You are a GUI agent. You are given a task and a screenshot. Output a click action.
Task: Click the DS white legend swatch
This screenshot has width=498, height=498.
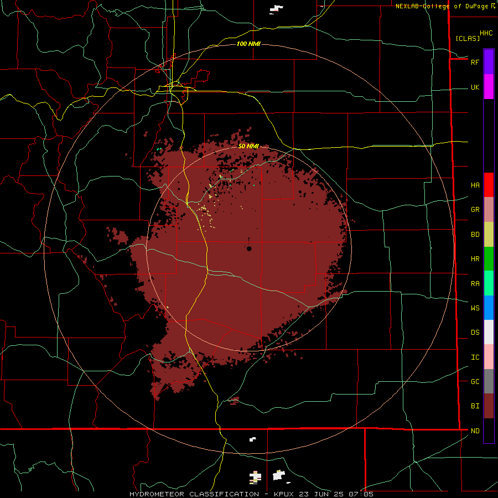click(489, 332)
